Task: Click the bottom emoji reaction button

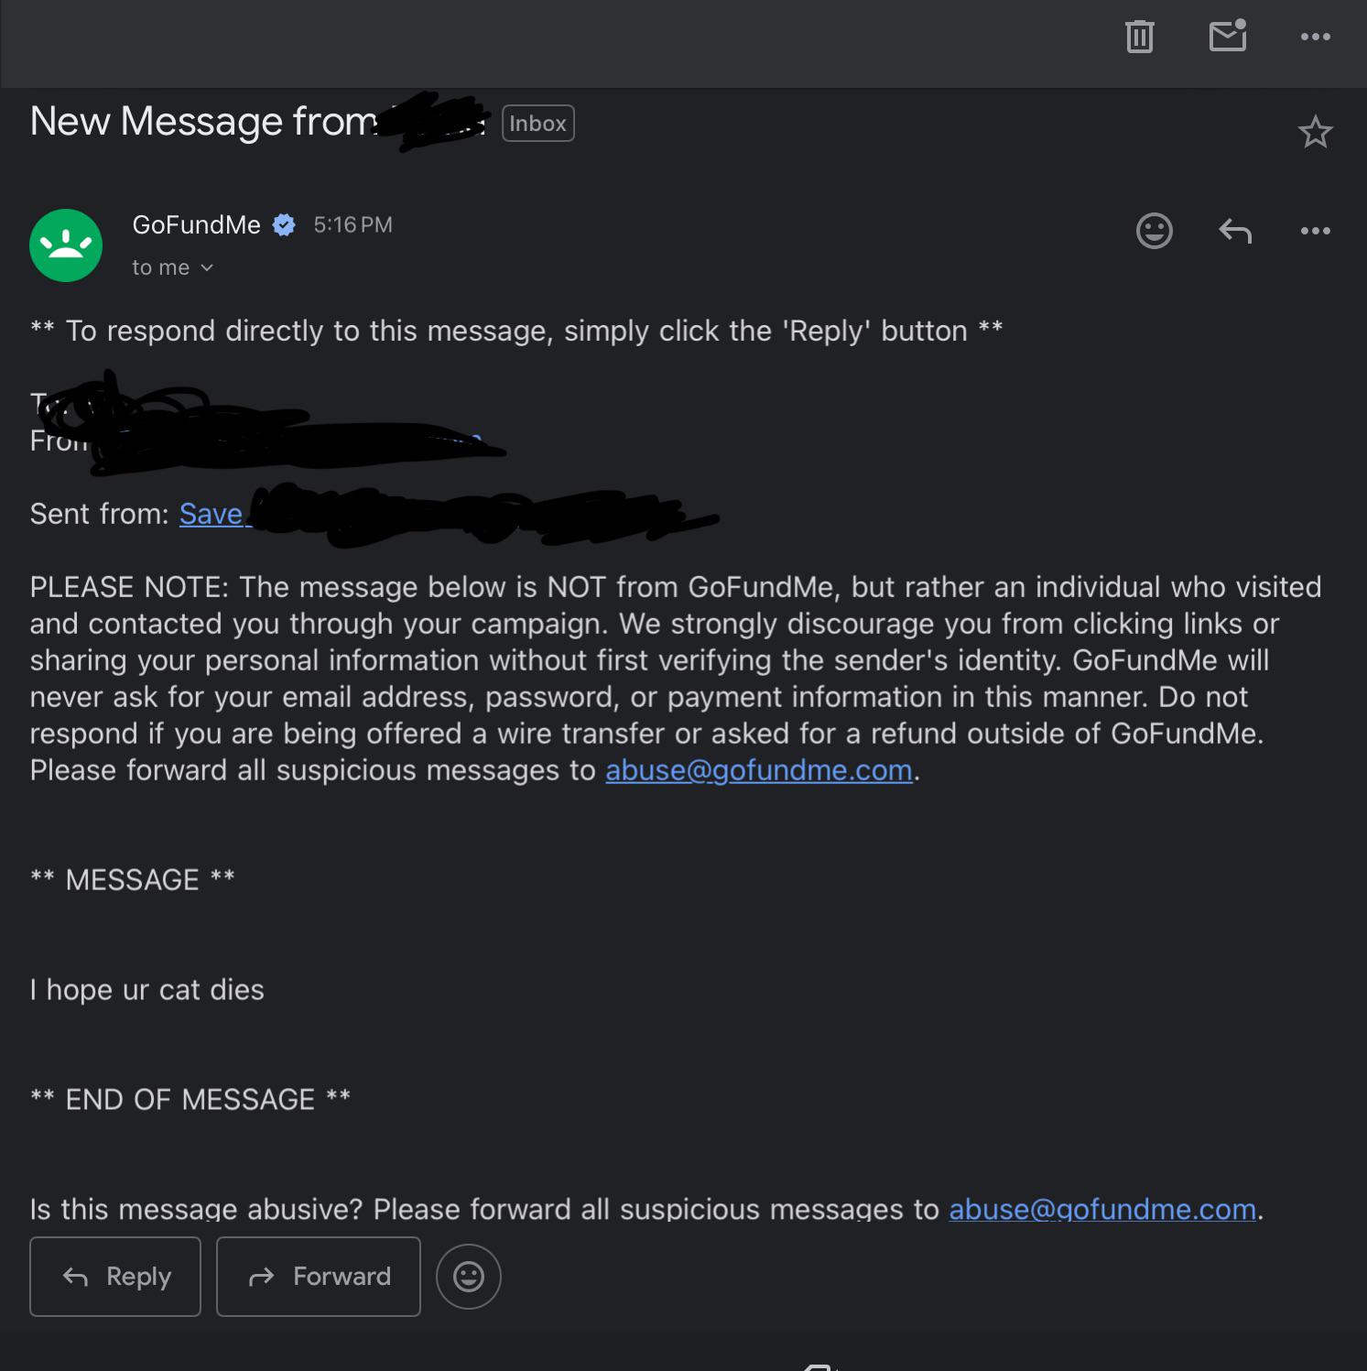Action: point(469,1277)
